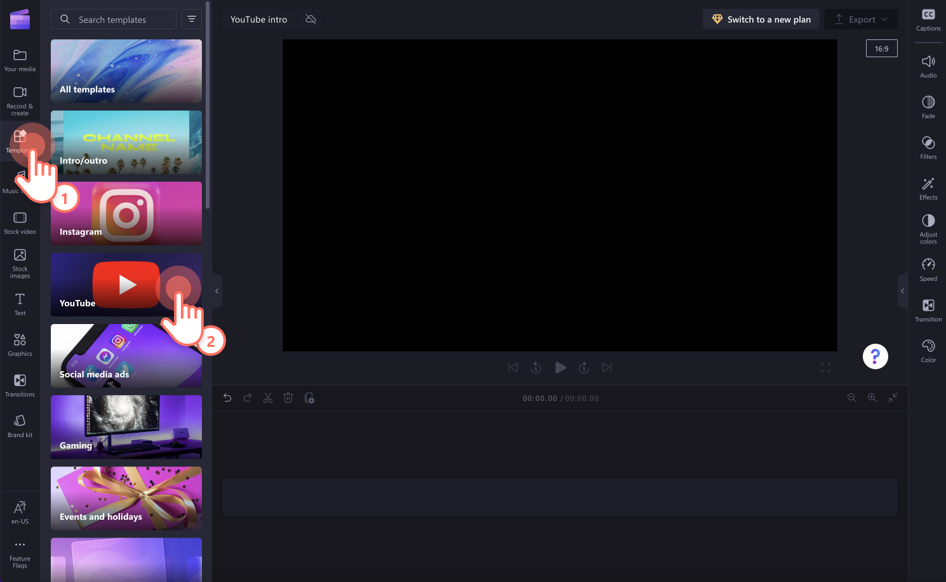Screen dimensions: 946x582
Task: Delete selected clip with trash icon
Action: (x=288, y=398)
